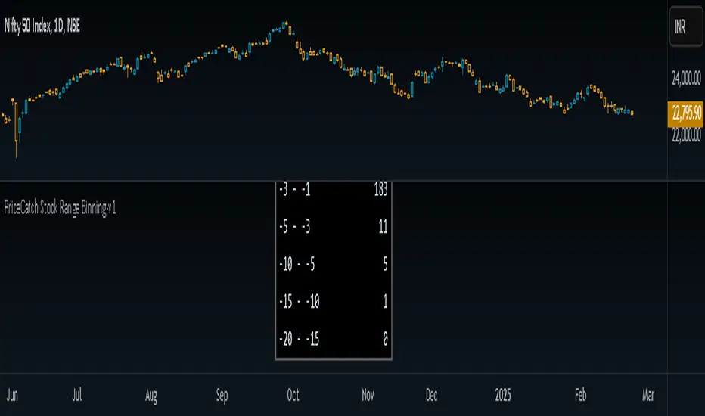
Task: Click the PriceCatch Stock Range Binning-v1 label
Action: click(61, 208)
